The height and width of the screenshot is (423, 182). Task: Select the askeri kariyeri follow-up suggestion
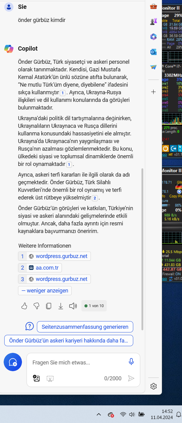click(69, 340)
